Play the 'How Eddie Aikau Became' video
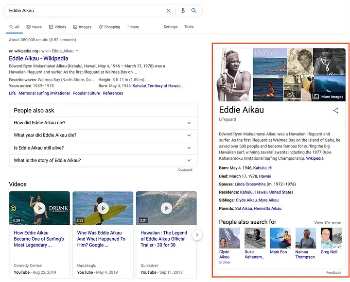 [x=39, y=208]
